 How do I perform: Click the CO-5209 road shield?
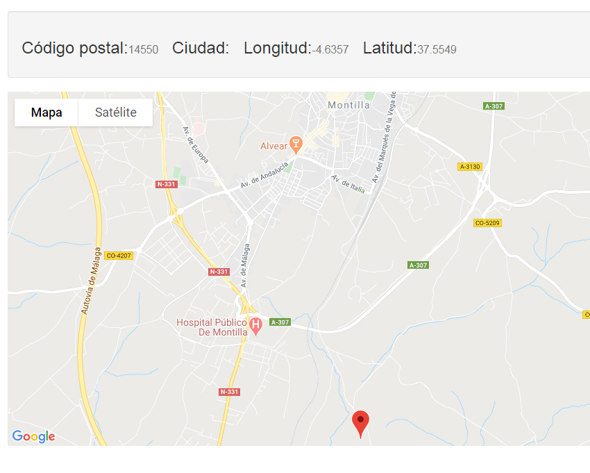coord(487,223)
